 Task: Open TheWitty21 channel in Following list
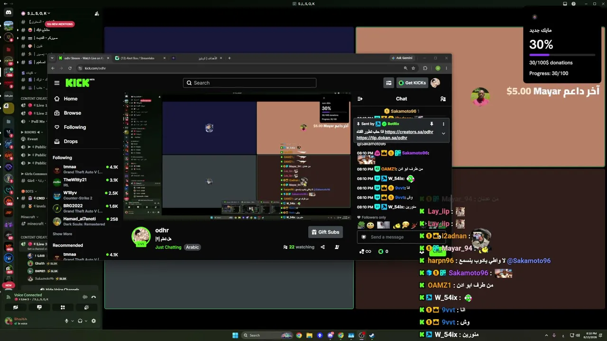[x=85, y=182]
